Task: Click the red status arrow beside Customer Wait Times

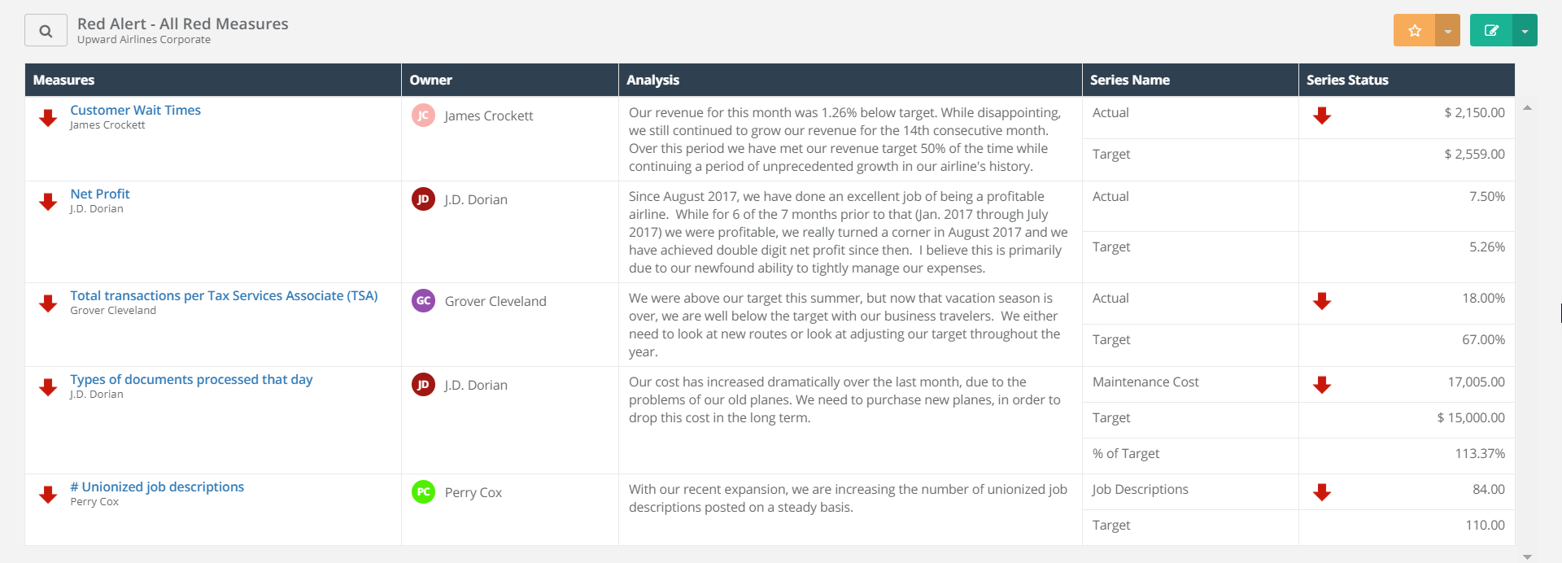Action: [47, 117]
